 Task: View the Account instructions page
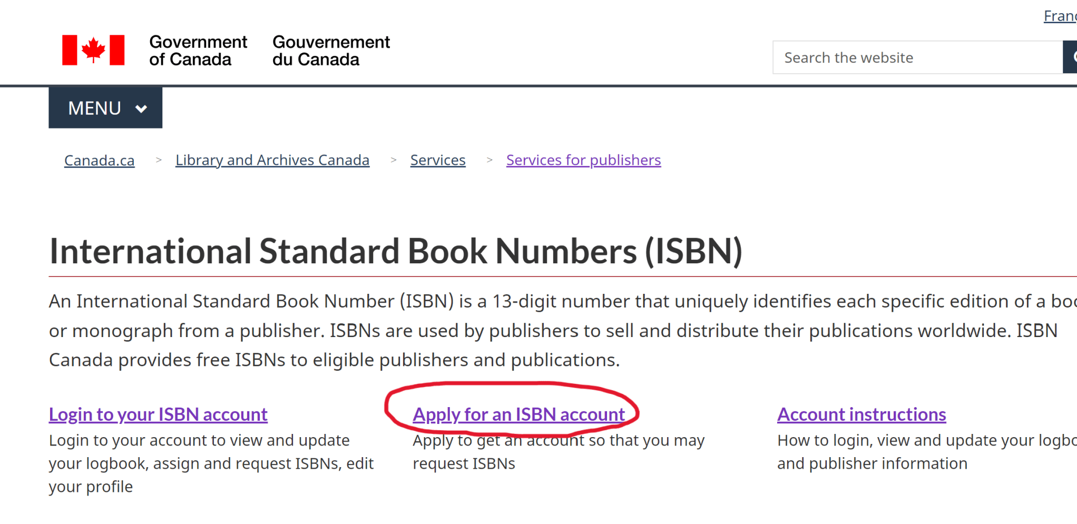click(x=861, y=414)
